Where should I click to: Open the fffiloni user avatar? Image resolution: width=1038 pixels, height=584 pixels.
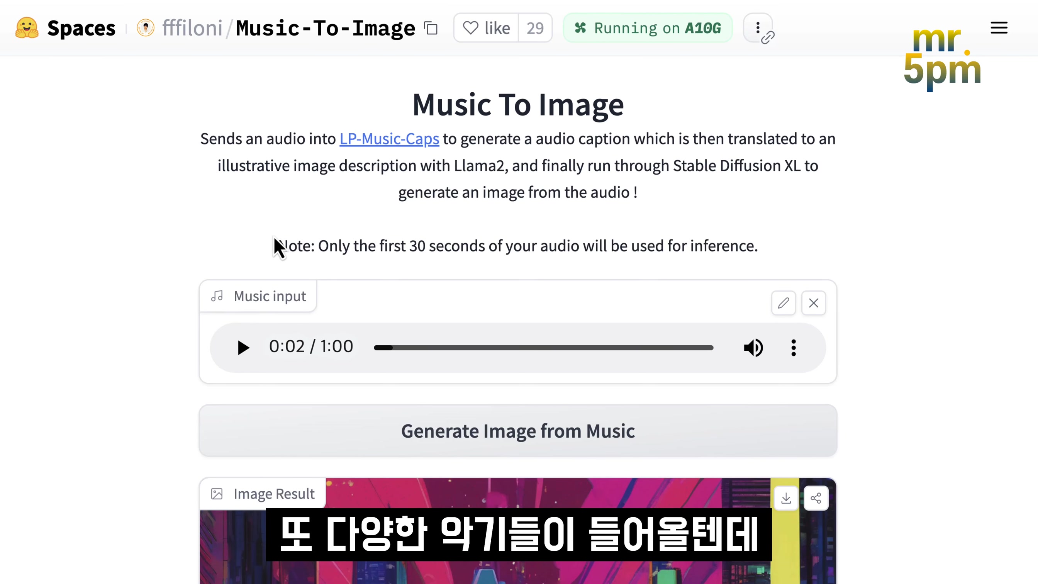point(146,28)
